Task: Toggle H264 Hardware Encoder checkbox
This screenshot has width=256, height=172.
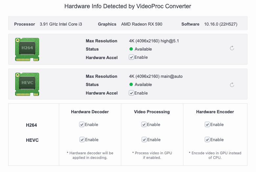Action: point(207,124)
